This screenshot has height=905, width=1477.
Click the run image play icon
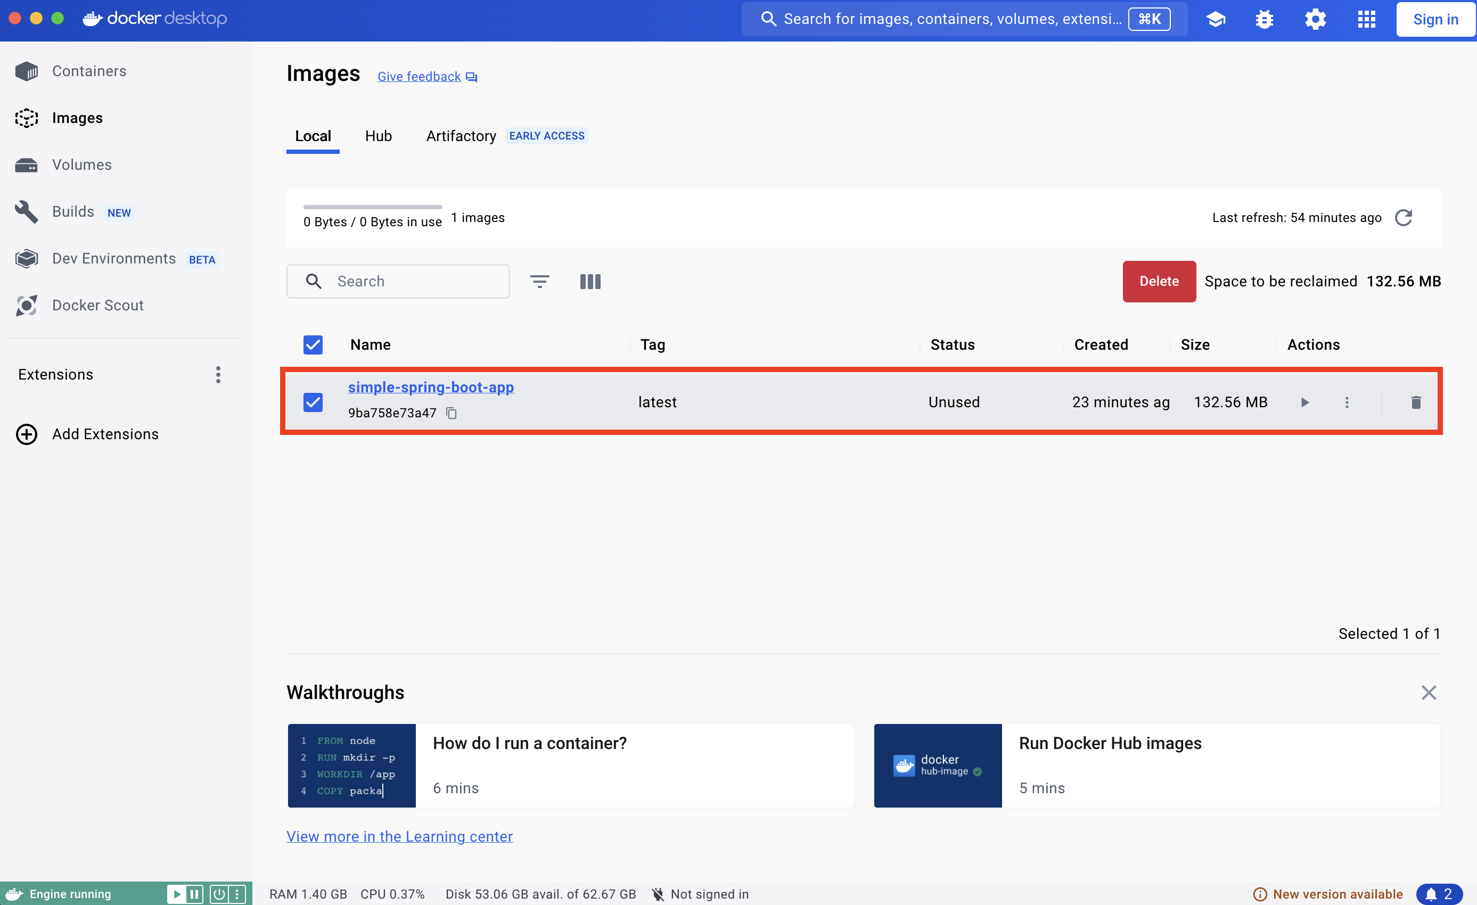tap(1304, 402)
